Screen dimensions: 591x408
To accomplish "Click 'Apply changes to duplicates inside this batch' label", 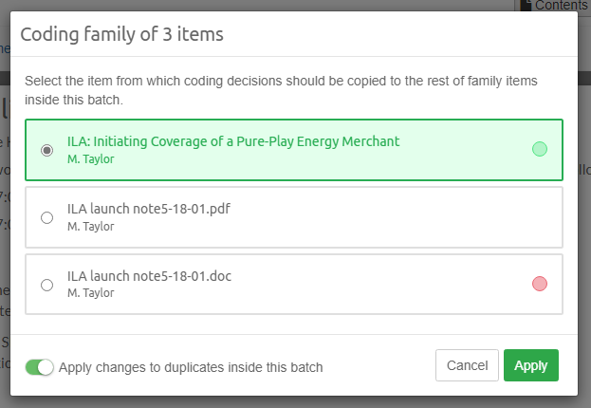I will point(191,367).
